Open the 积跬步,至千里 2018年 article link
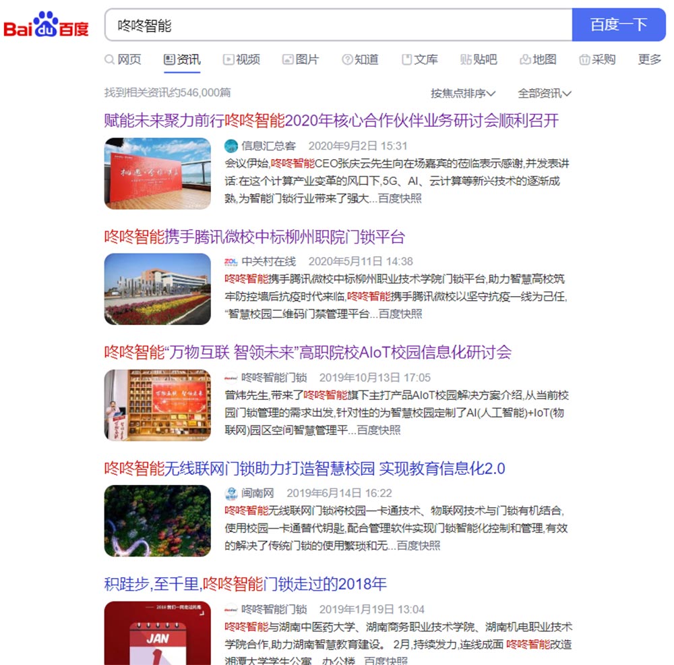Screen dimensions: 674x665 point(245,583)
